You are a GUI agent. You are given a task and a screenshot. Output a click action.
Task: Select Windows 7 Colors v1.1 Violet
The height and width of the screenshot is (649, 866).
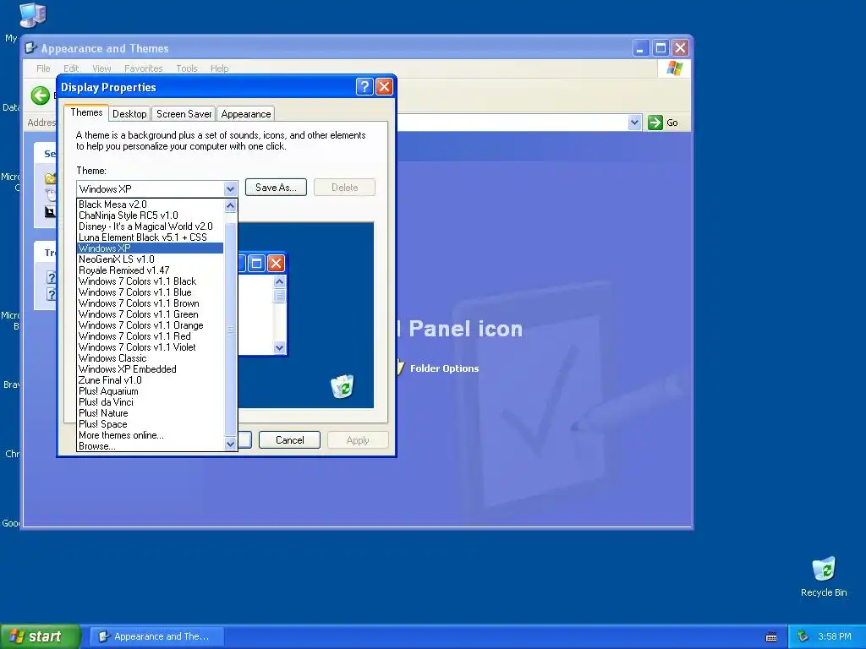(151, 347)
